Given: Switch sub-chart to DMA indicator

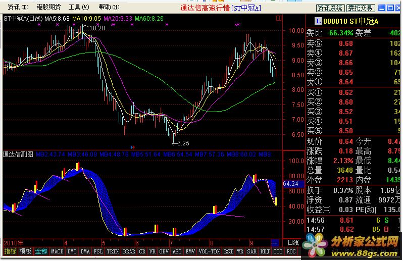Looking at the screenshot, I should click(85, 251).
